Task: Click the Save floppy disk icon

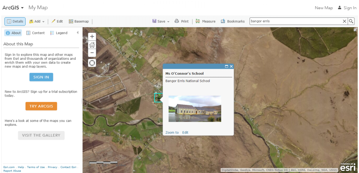Action: (x=154, y=21)
